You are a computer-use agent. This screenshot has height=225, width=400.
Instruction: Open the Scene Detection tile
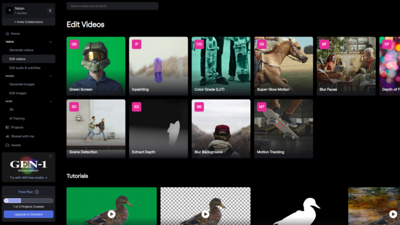point(96,128)
